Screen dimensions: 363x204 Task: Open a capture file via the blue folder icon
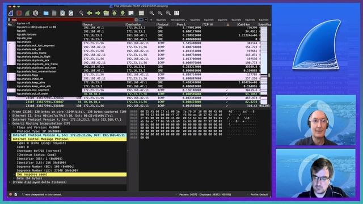coord(46,13)
